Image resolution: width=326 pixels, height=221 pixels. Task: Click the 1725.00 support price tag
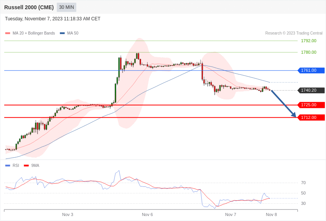[311, 105]
